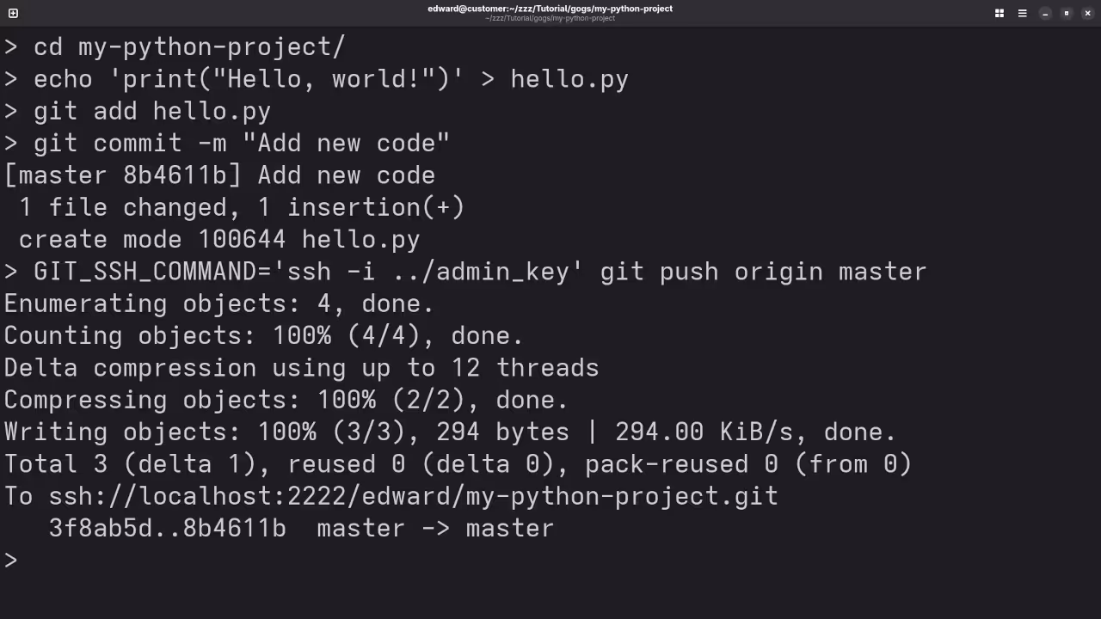Screen dimensions: 1101x619
Task: Click the grid layout icon in the title bar
Action: point(999,13)
